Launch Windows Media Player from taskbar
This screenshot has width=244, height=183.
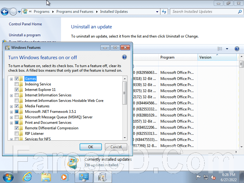click(x=64, y=177)
